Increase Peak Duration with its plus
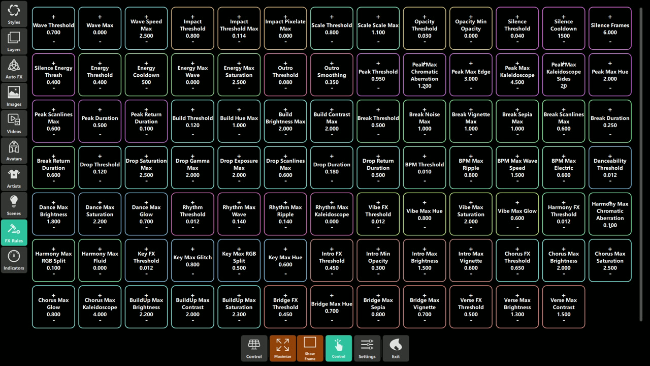This screenshot has height=366, width=650. (x=100, y=110)
